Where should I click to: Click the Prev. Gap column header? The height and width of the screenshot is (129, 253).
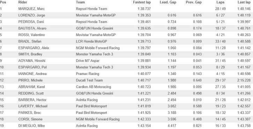[194, 2]
